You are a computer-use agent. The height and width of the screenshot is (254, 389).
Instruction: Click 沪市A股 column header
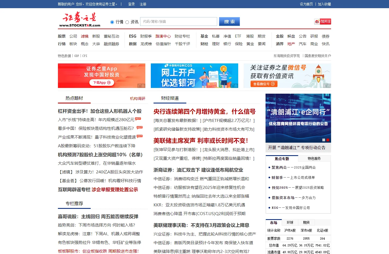pyautogui.click(x=290, y=230)
